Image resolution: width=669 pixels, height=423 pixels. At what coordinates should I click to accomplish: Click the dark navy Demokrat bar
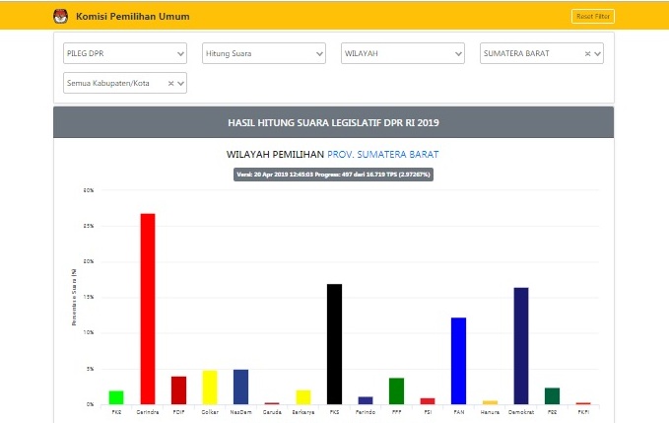(521, 346)
